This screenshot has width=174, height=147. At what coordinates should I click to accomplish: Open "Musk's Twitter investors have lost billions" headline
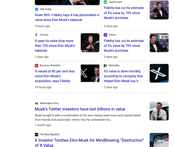click(80, 109)
